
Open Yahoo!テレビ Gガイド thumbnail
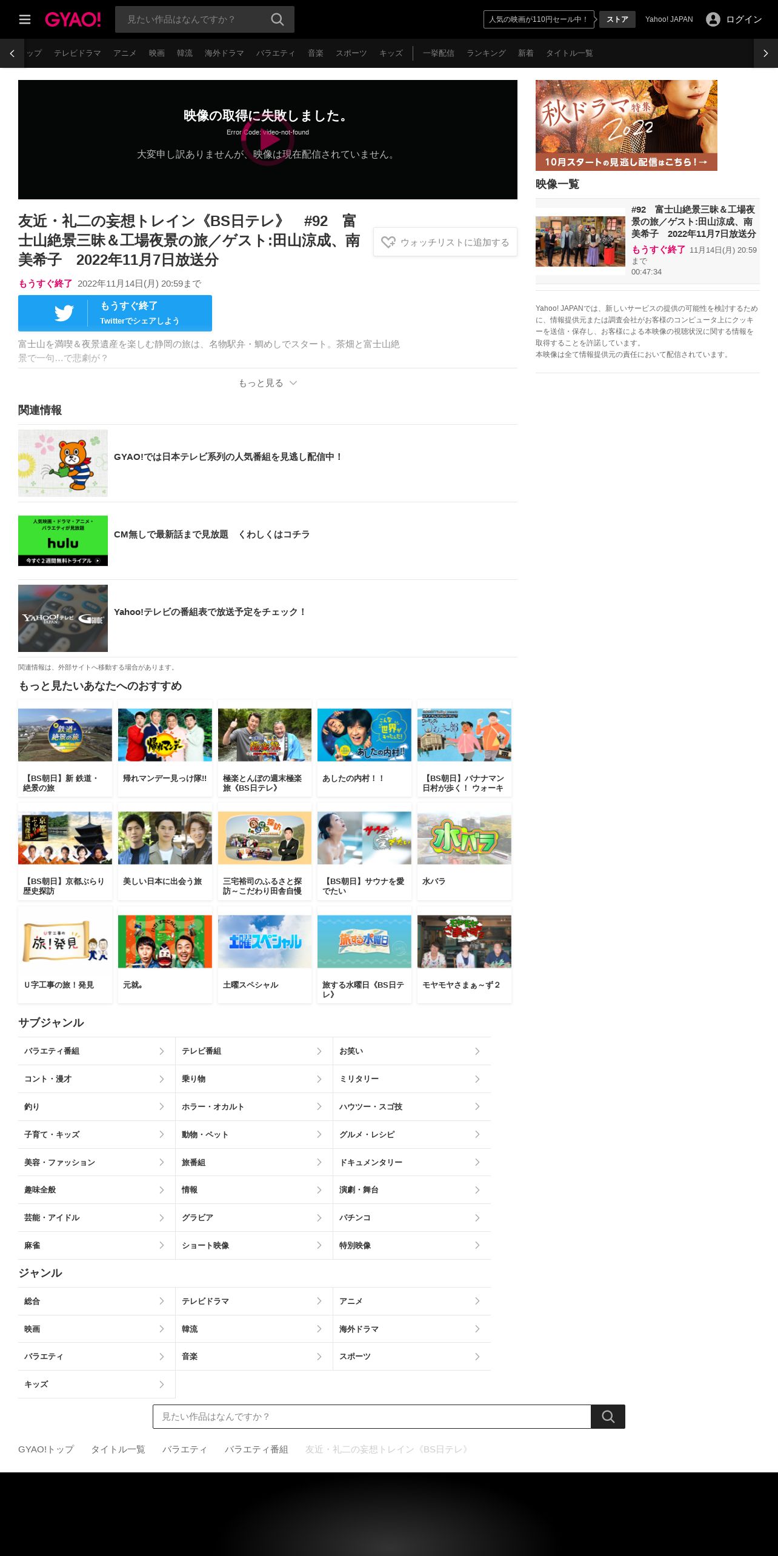[x=63, y=618]
